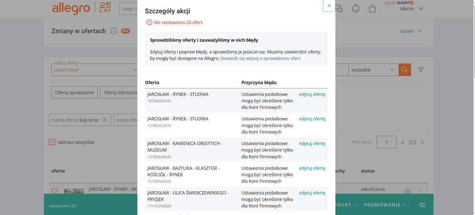Toggle the 'odznacz wszystkie' checkbox

(x=53, y=142)
